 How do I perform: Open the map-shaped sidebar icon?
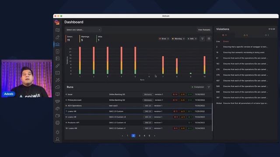click(57, 30)
